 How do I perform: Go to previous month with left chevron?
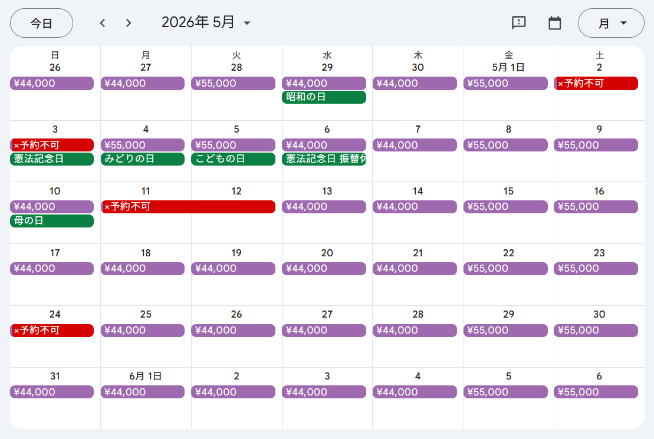click(x=103, y=23)
